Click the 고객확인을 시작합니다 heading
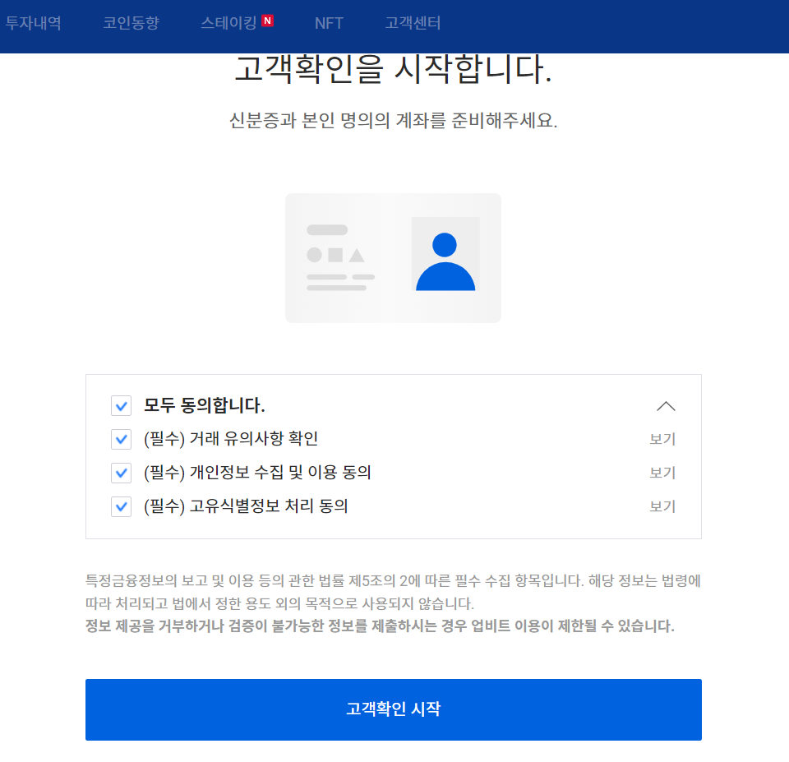Viewport: 789px width, 762px height. 394,69
